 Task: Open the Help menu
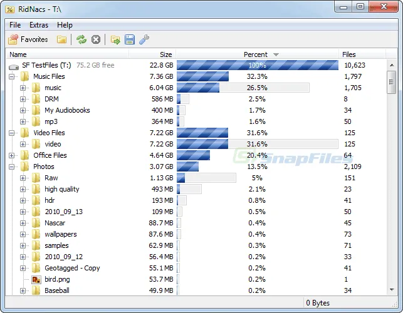[x=65, y=25]
